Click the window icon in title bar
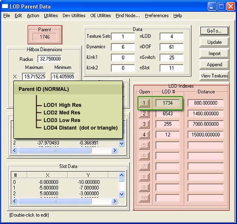Screen dimensions: 237x224 pos(5,6)
